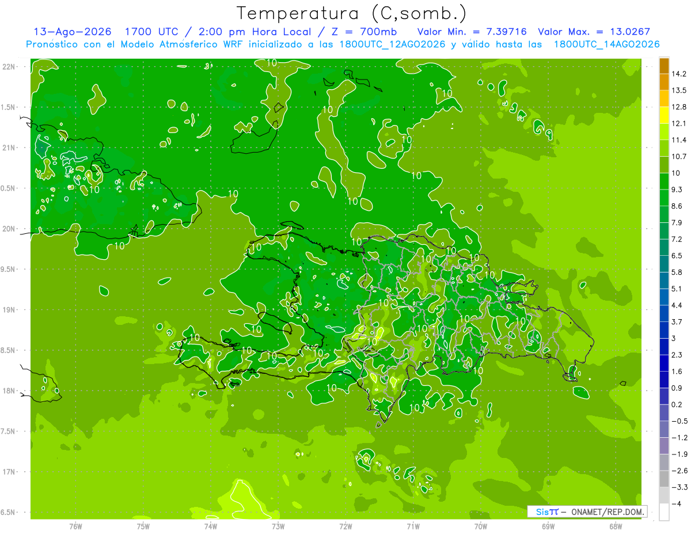Pick the purple legend swatch between -1.9 and -1.2

point(664,445)
